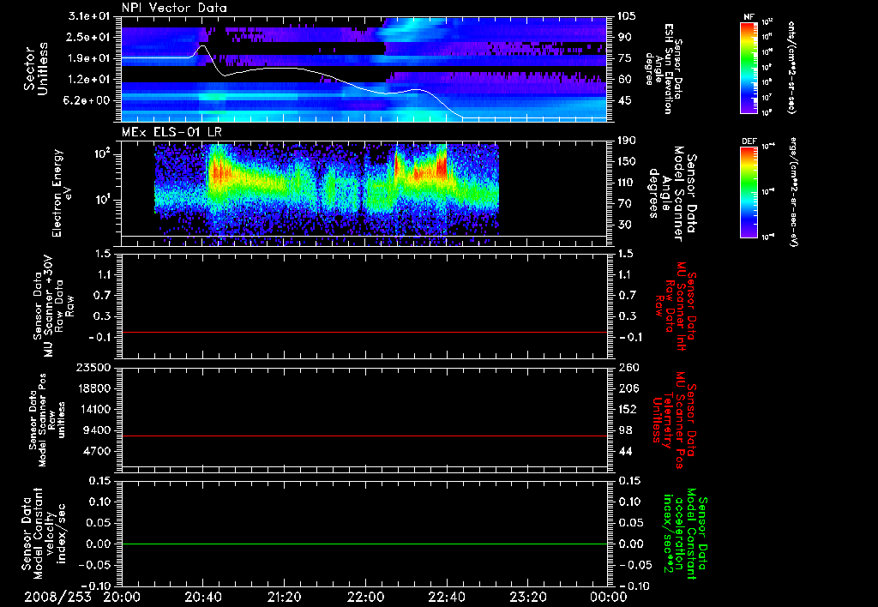Click the 44 telemetry tick label

coord(624,451)
